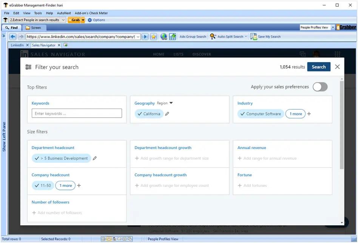Click the Show Left Pane vertical label
Viewport: 358px width, 243px height.
click(4, 137)
